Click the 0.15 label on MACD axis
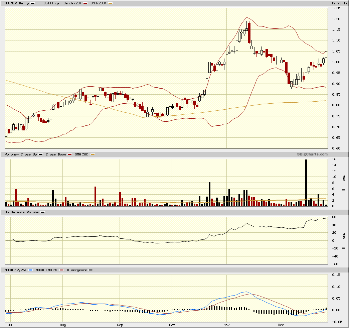 click(x=336, y=275)
